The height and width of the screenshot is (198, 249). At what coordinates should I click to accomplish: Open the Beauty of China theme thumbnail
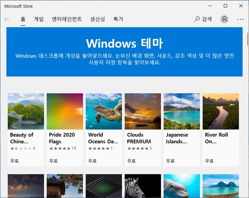[26, 111]
